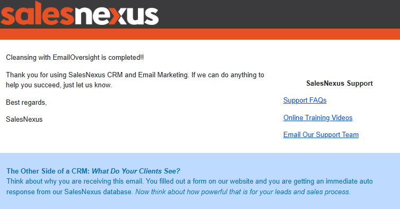Click the 'help you succeed, just let us know' line

pyautogui.click(x=59, y=85)
